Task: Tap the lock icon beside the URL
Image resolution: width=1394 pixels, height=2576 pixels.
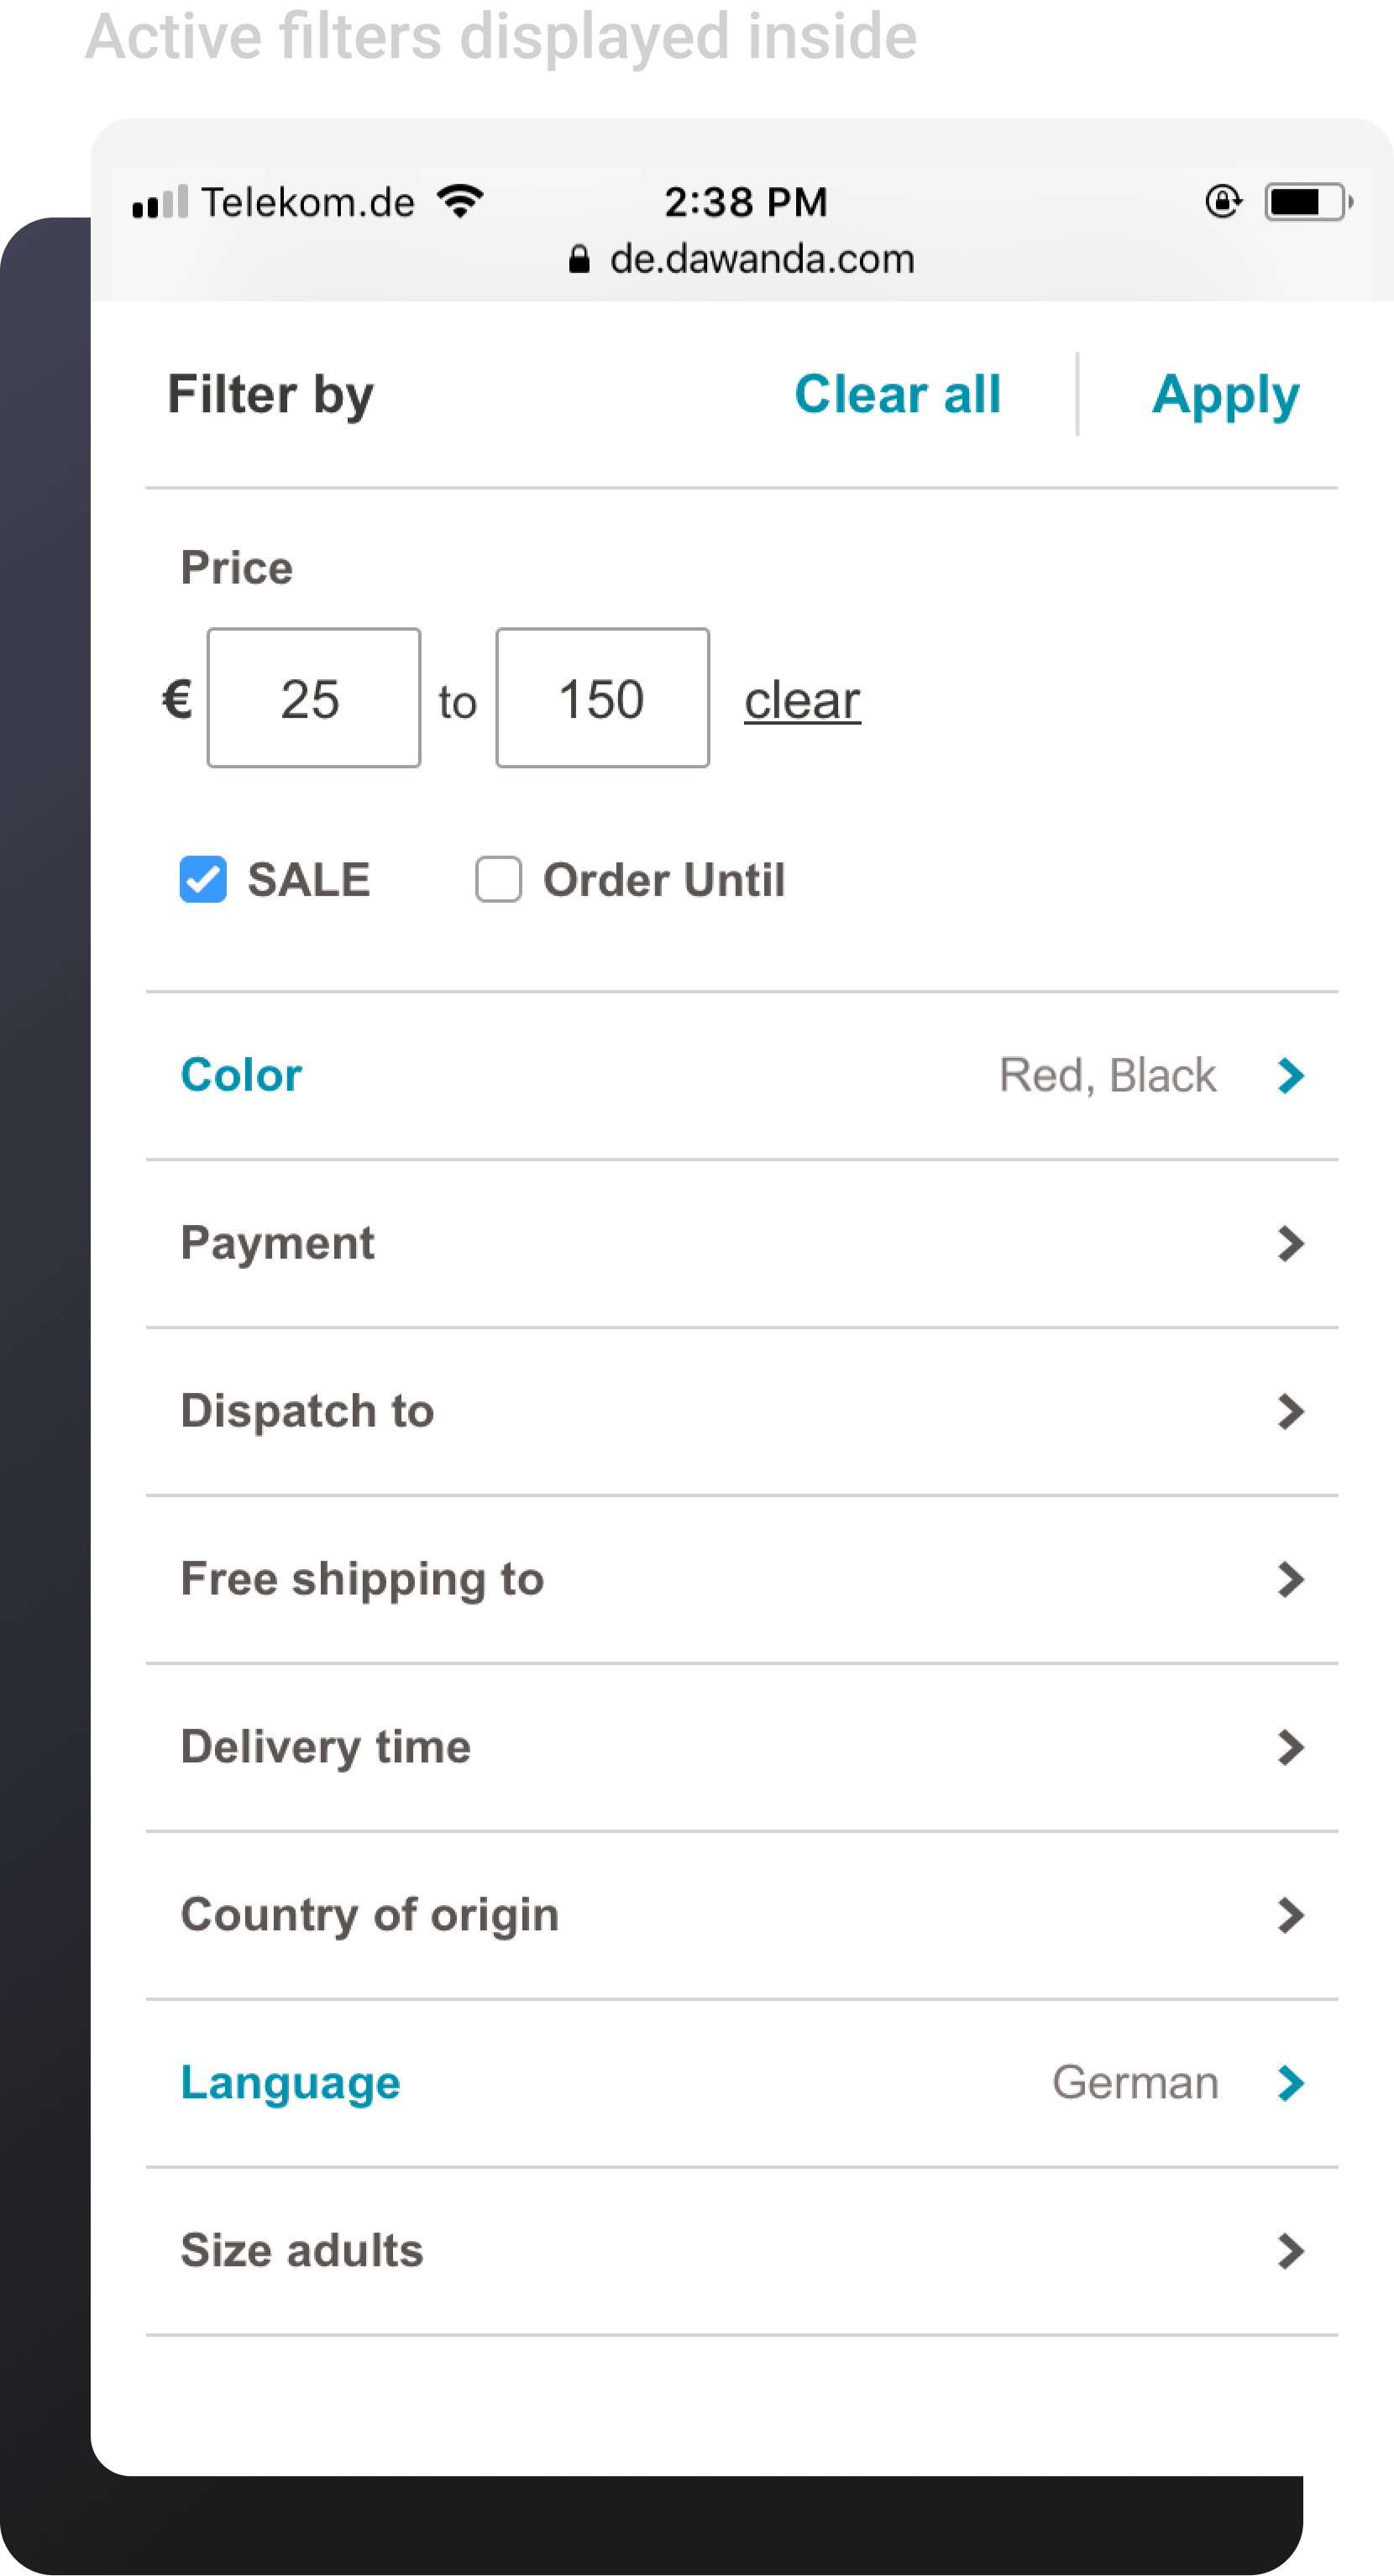Action: pyautogui.click(x=578, y=260)
